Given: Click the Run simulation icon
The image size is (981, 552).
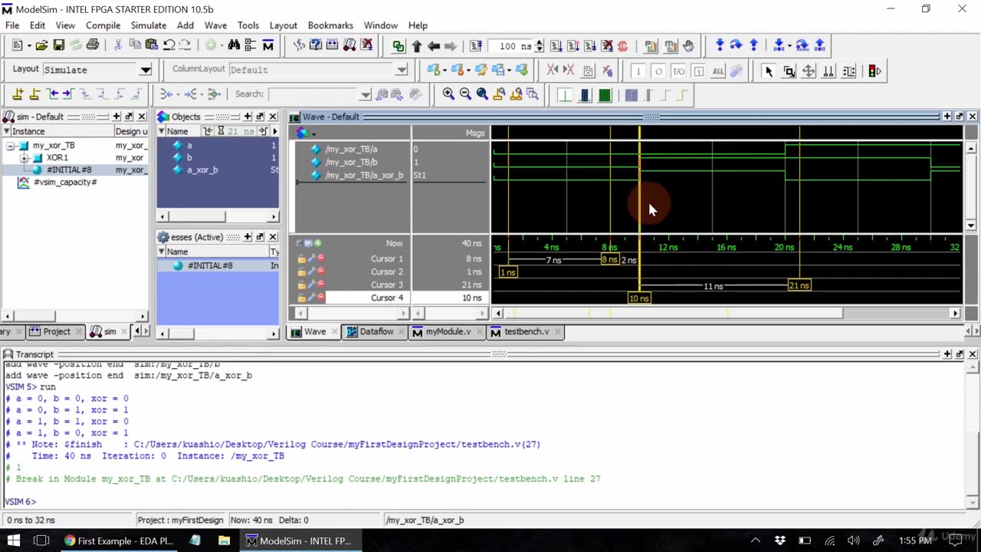Looking at the screenshot, I should [556, 46].
